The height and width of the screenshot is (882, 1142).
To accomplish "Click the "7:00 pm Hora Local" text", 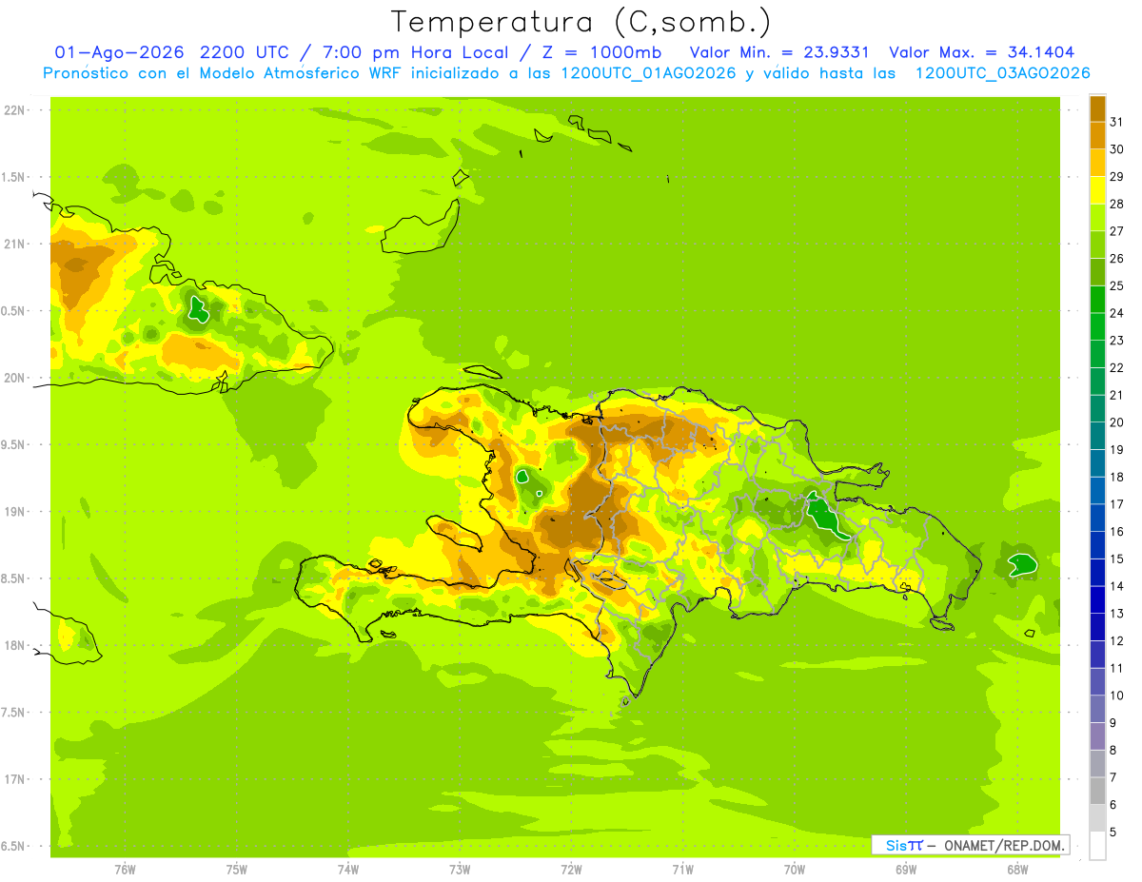I will [416, 52].
